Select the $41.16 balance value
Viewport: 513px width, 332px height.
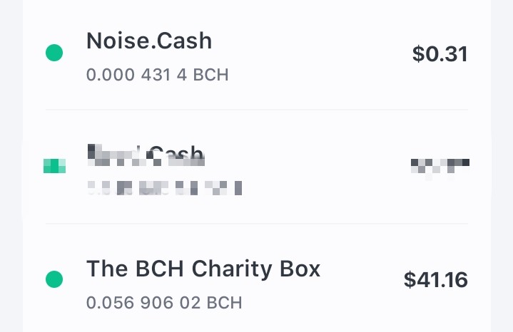tap(436, 280)
